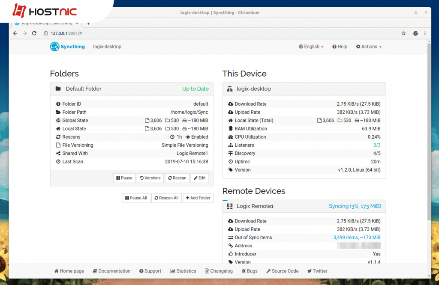
Task: Open the Home page footer link
Action: (x=69, y=271)
